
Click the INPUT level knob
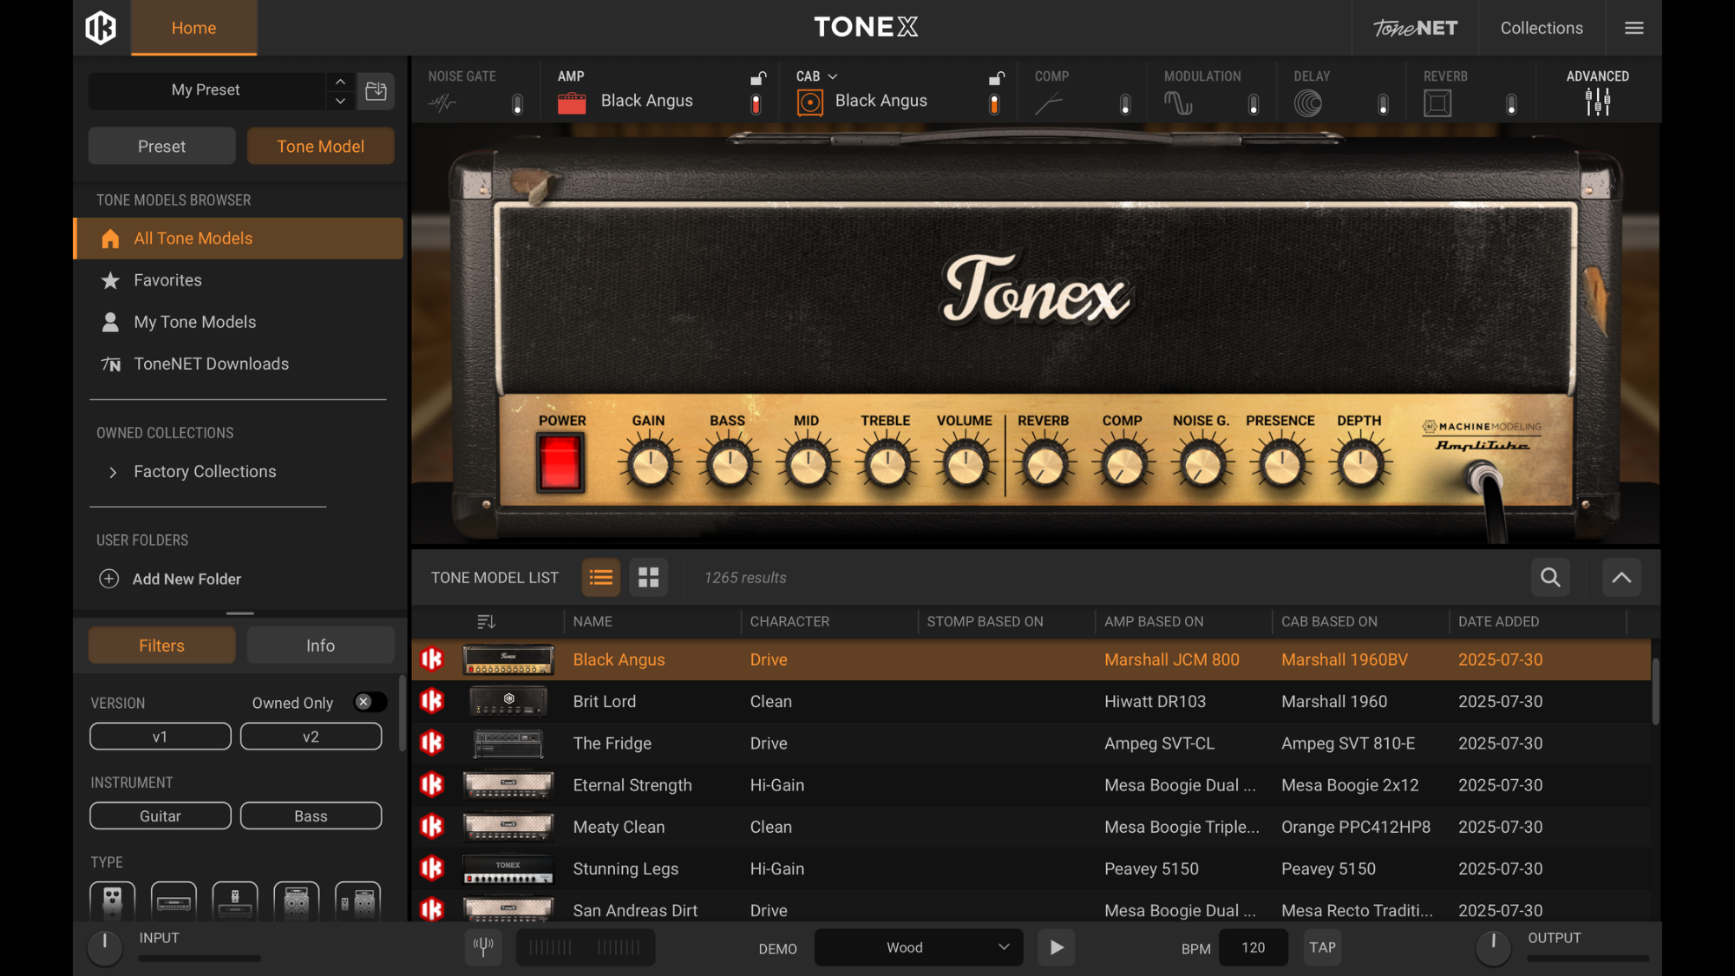105,947
